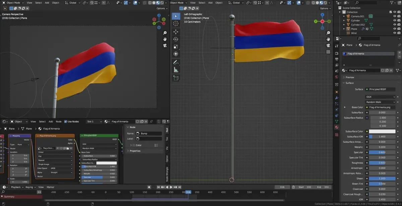Viewport: 402px width, 206px height.
Task: Toggle camera view icon in right viewport
Action: pyautogui.click(x=328, y=45)
